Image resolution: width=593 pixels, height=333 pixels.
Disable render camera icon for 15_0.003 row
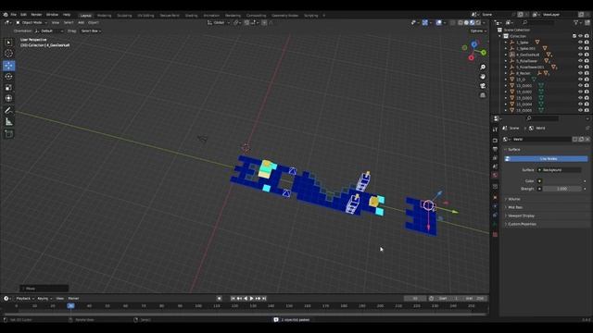587,98
